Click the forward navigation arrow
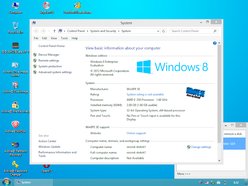The image size is (248, 186). tap(43, 31)
